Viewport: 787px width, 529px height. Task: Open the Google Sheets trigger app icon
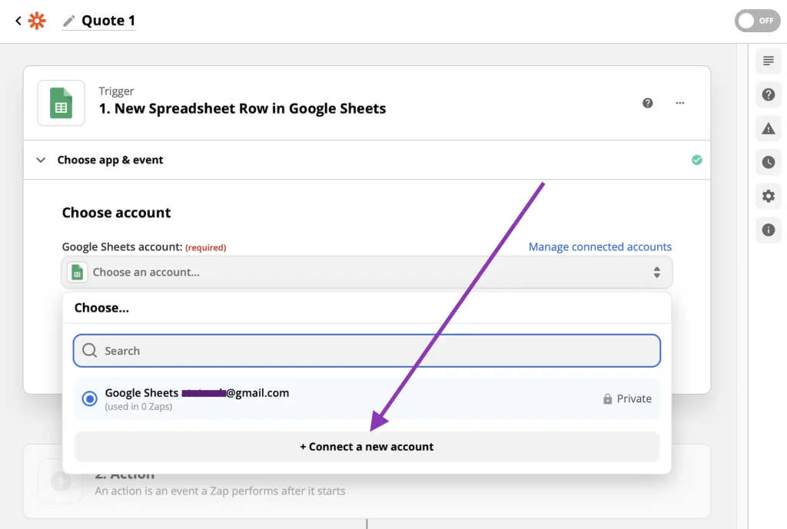[x=61, y=103]
